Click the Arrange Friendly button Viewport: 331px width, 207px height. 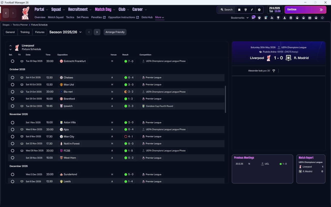coord(115,32)
